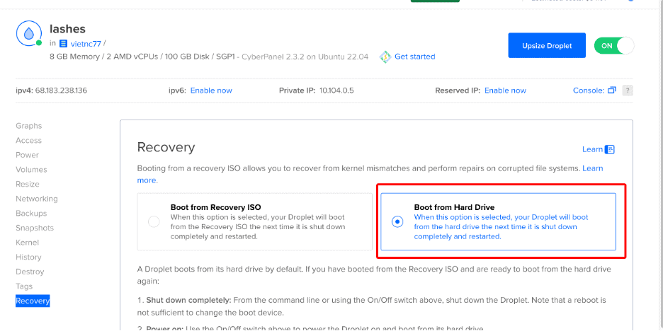This screenshot has height=331, width=663.
Task: Open the Networking sidebar section
Action: (x=37, y=199)
